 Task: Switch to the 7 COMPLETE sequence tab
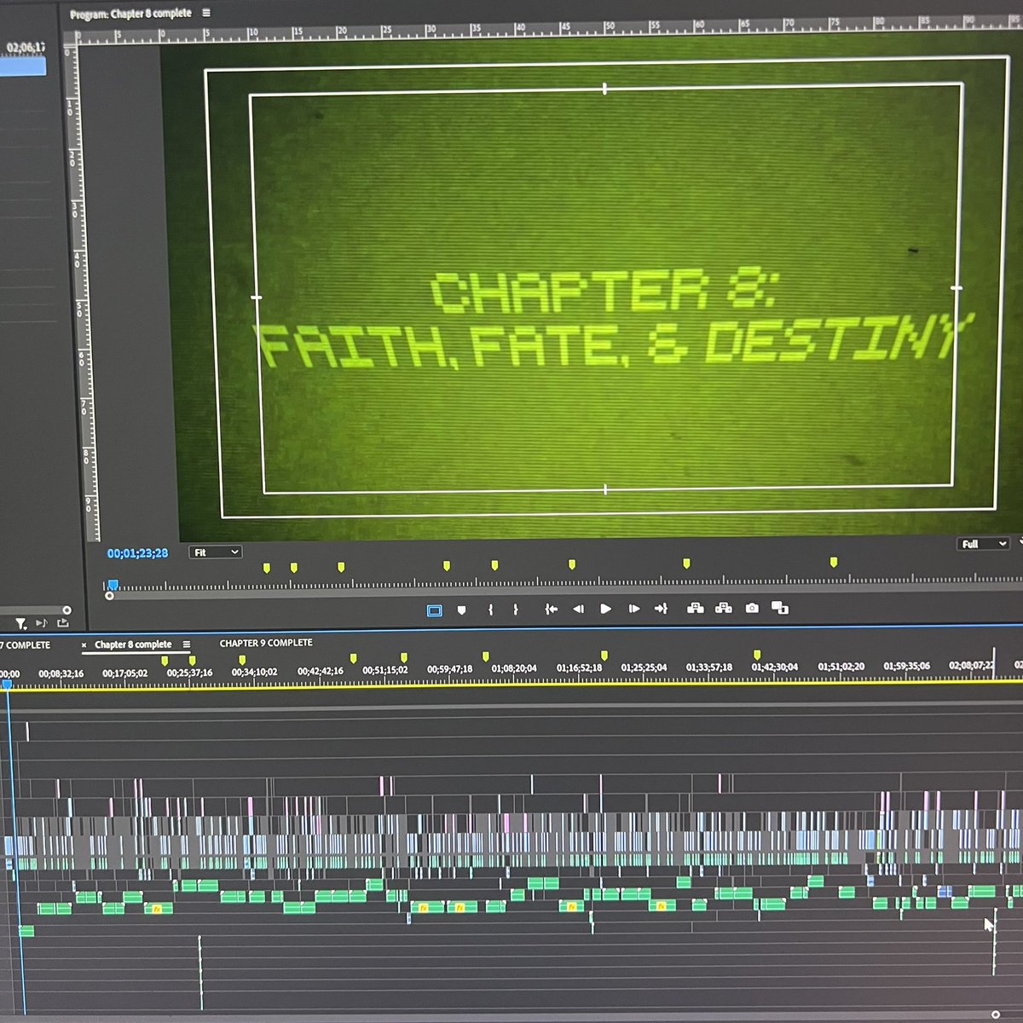26,645
